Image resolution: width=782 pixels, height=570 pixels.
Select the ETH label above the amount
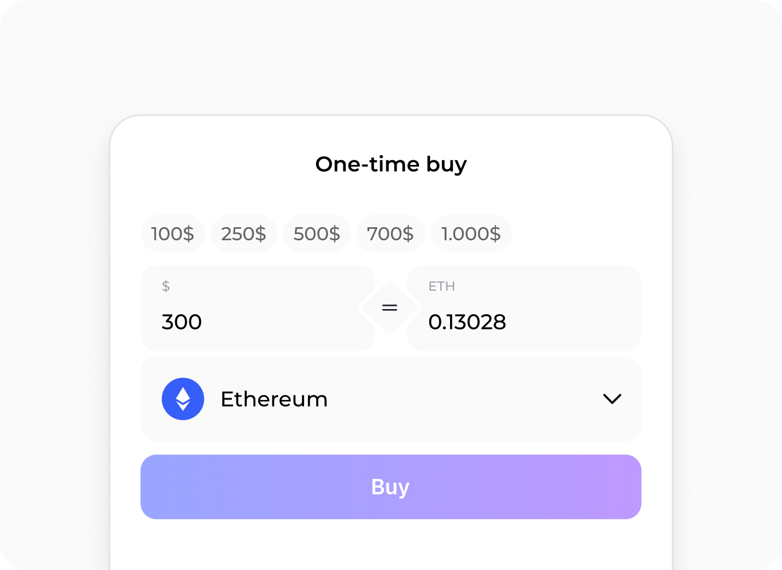441,286
